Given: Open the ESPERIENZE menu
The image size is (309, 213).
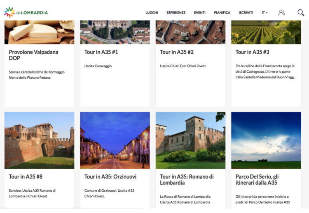Looking at the screenshot, I should tap(176, 13).
